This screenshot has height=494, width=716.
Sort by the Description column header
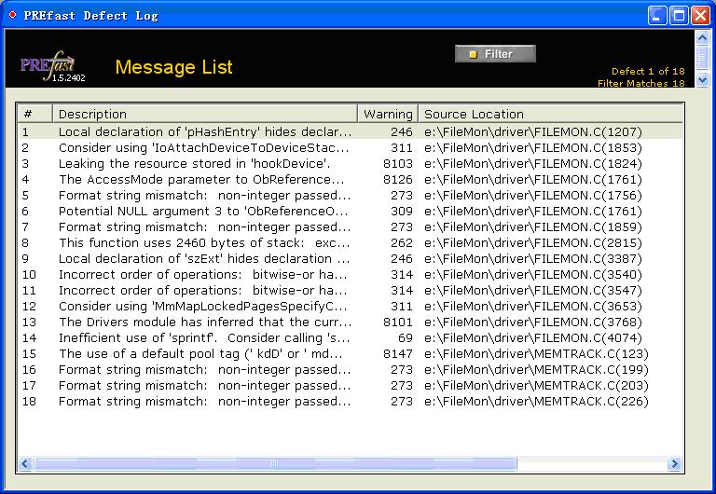point(205,114)
